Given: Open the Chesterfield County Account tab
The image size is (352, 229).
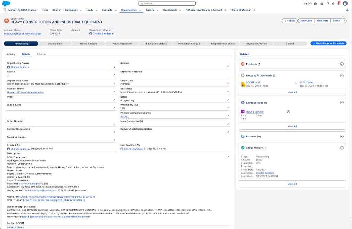Looking at the screenshot, I should [x=204, y=10].
